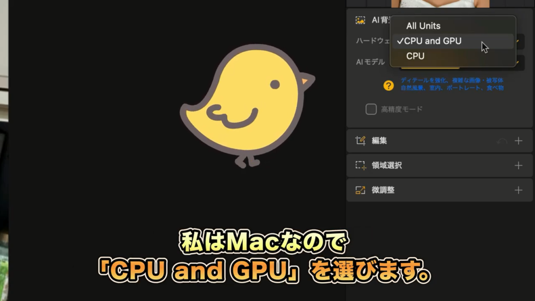Viewport: 535px width, 301px height.
Task: Enable the 高精度モード checkbox
Action: pos(371,109)
